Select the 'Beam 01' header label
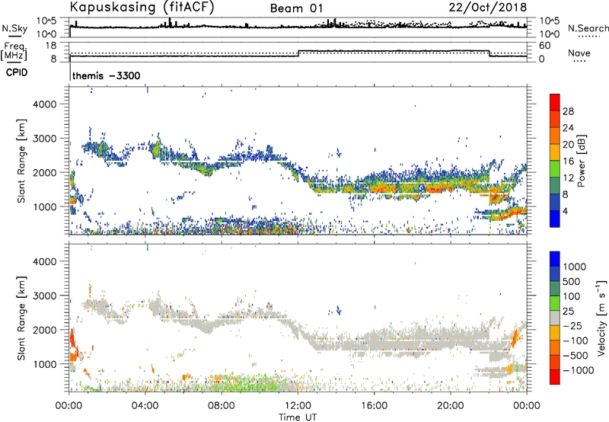 (296, 8)
